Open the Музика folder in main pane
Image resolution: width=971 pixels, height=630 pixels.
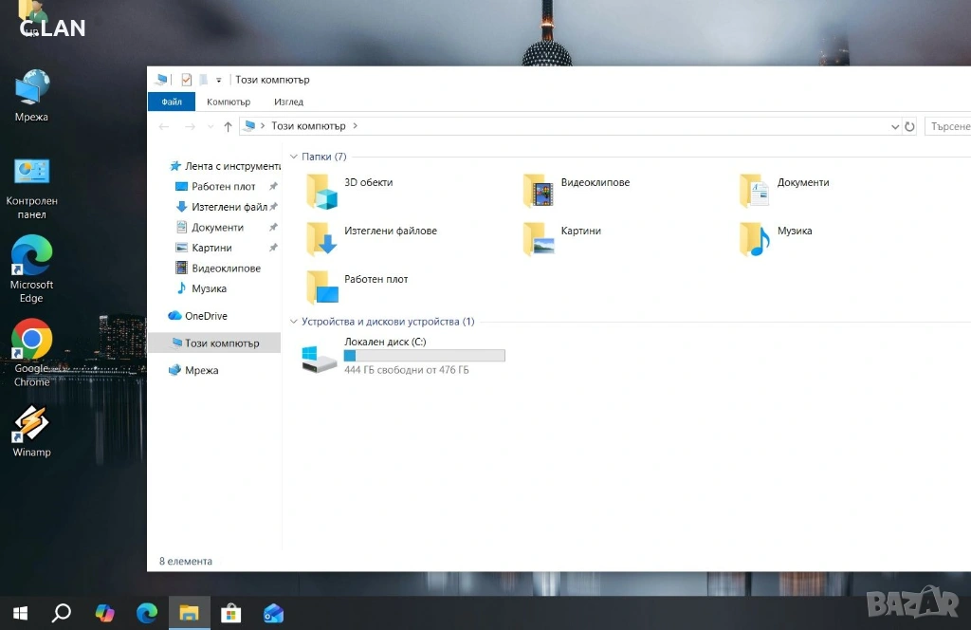click(755, 240)
